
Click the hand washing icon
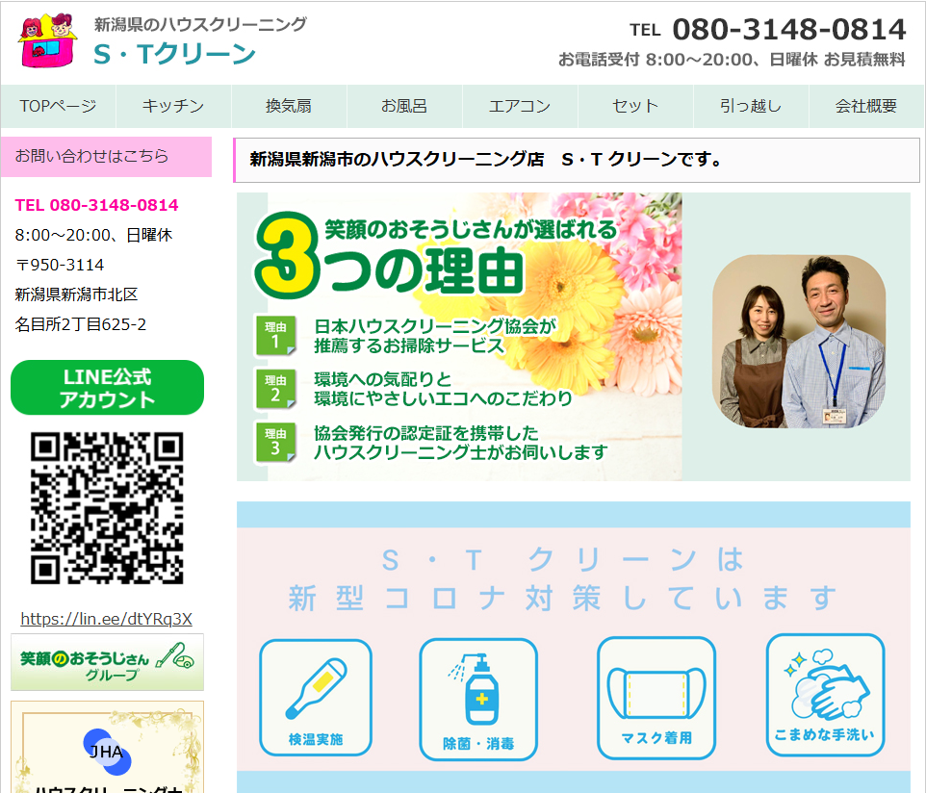tap(824, 695)
